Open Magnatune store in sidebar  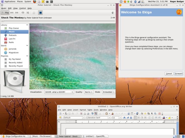pos(14,53)
